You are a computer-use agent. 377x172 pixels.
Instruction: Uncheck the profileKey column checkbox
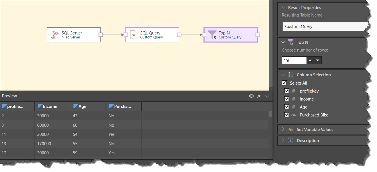pyautogui.click(x=287, y=91)
